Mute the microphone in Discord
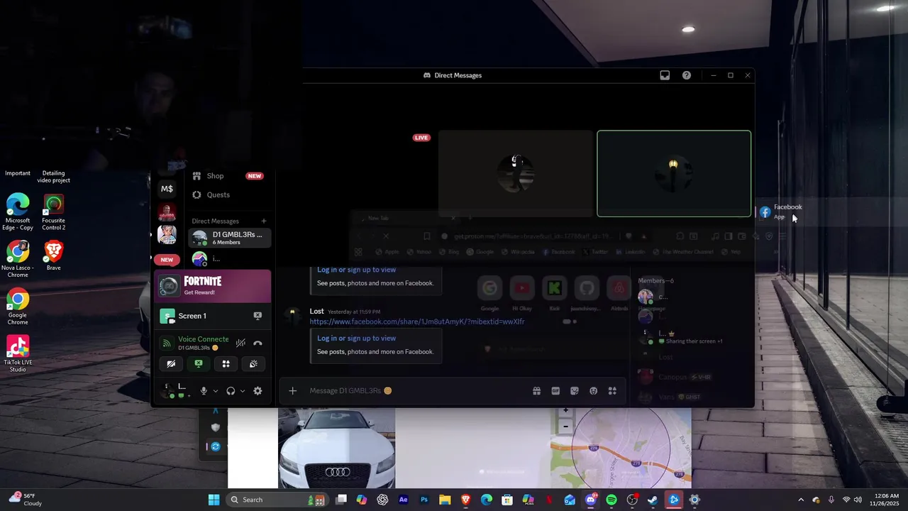This screenshot has height=511, width=908. tap(204, 391)
